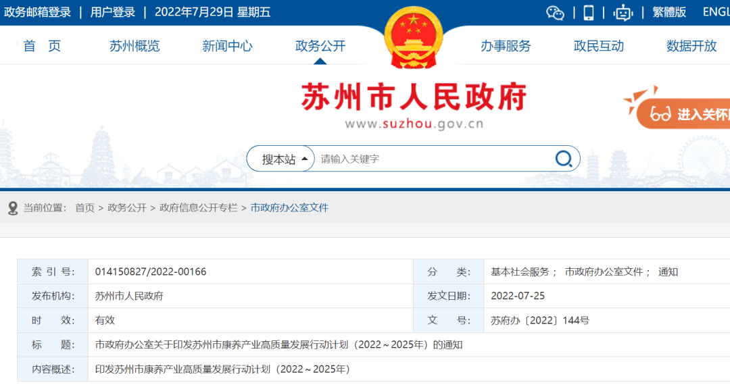The image size is (730, 387).
Task: Navigate to 数据开放 section
Action: 691,46
